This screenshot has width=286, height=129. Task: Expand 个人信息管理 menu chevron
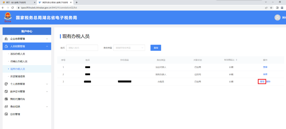(x=47, y=84)
